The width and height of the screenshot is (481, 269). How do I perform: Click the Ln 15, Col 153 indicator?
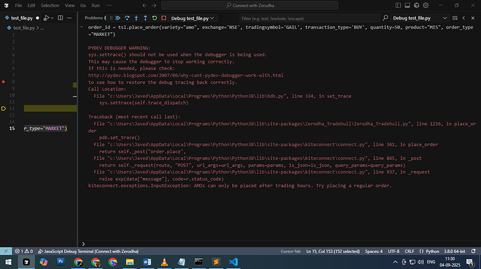click(x=333, y=251)
